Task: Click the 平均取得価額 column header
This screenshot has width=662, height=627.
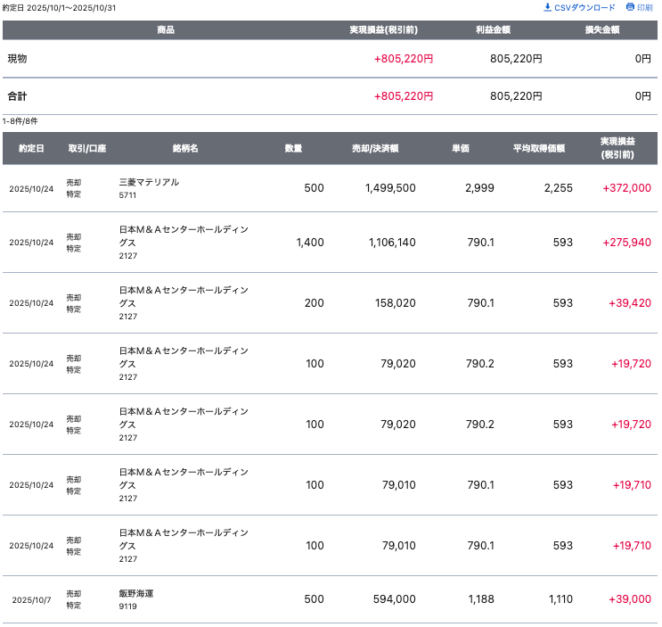Action: point(538,148)
